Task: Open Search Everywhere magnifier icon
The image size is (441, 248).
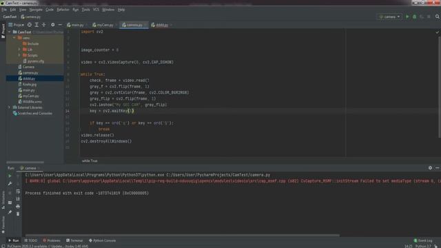Action: pyautogui.click(x=438, y=17)
